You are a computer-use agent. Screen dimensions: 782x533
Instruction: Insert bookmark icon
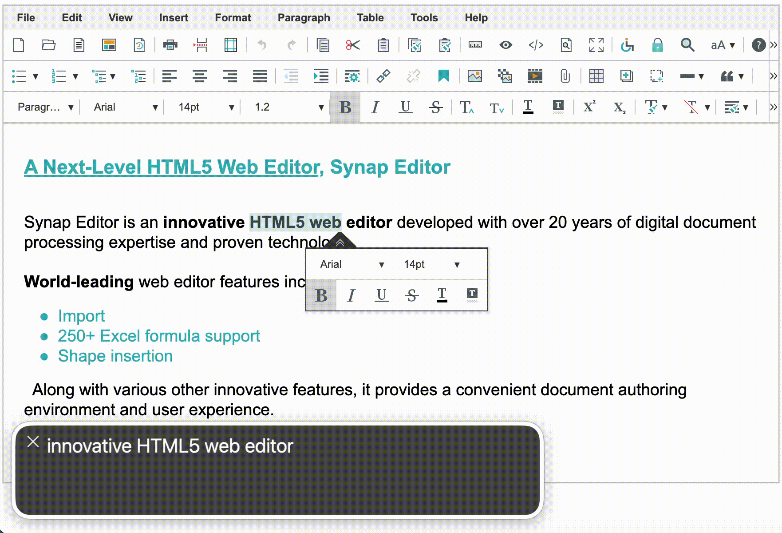[x=443, y=76]
